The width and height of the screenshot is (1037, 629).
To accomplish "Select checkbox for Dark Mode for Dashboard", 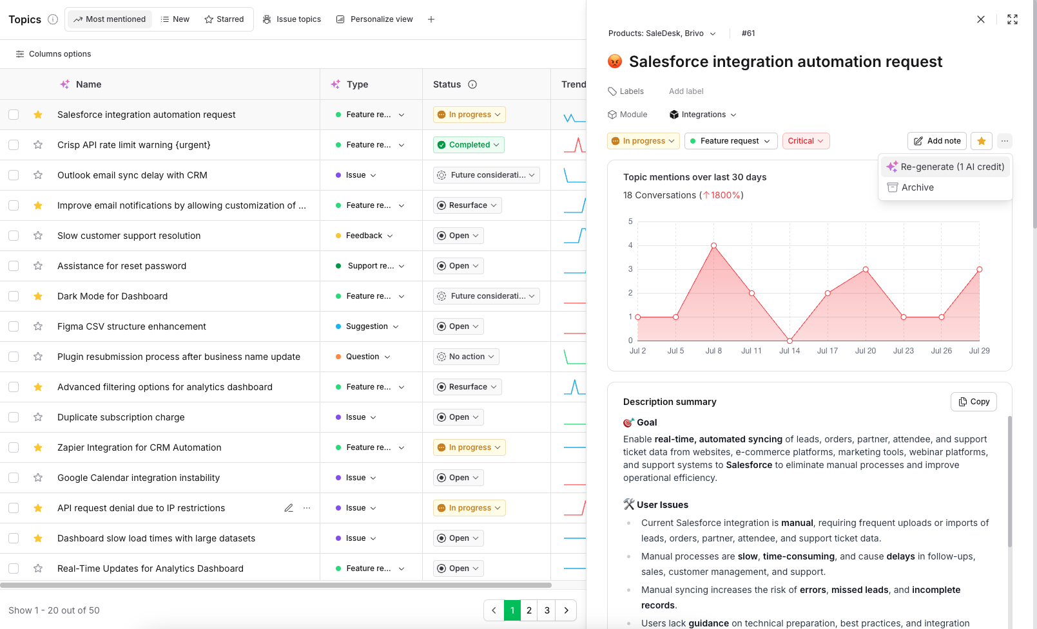I will (14, 296).
